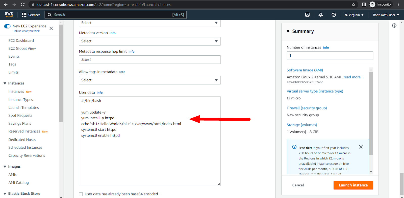Viewport: 404px width, 198px height.
Task: Open the topmost Select dropdown
Action: [x=150, y=23]
